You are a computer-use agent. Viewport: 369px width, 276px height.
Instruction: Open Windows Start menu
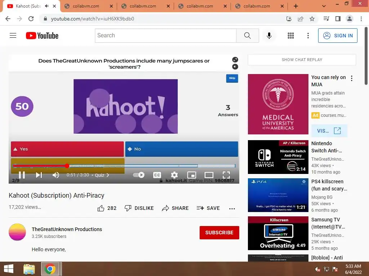pyautogui.click(x=9, y=269)
